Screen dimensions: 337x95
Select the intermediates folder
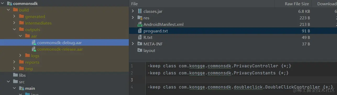click(x=38, y=23)
